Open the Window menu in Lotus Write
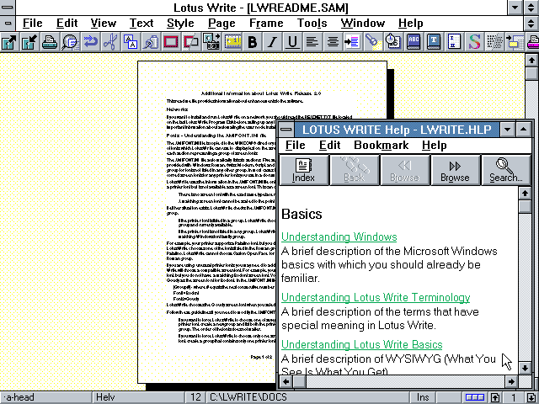Image resolution: width=539 pixels, height=404 pixels. (x=363, y=24)
